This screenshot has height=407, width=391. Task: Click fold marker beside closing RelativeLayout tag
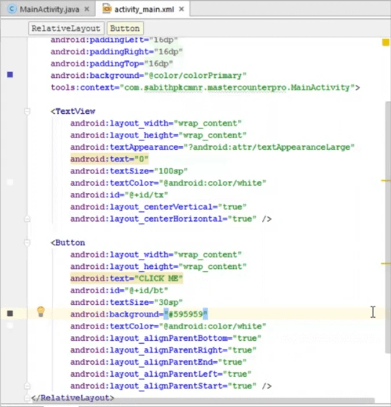pos(27,397)
